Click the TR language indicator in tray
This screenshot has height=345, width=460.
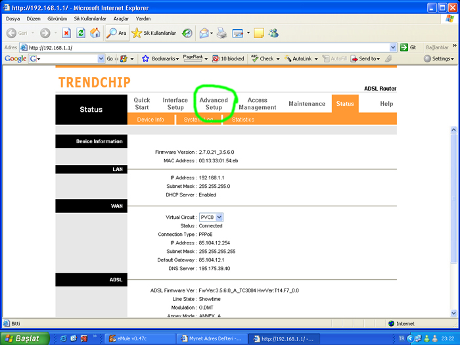point(402,338)
